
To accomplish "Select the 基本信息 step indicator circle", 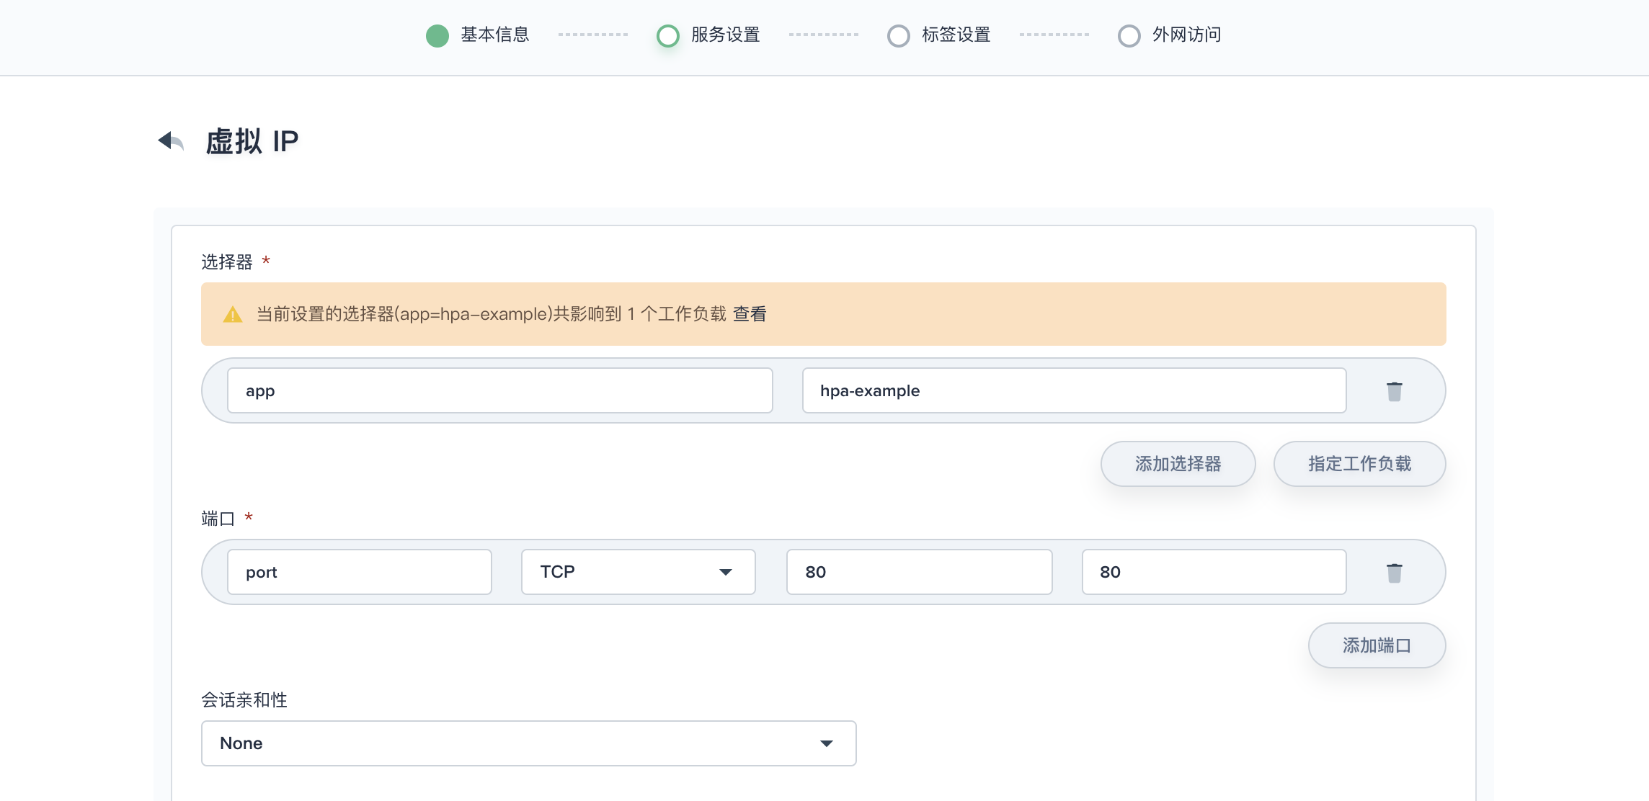I will point(437,35).
